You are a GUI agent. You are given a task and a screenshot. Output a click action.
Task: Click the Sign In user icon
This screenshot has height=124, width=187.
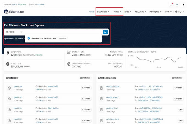(176, 12)
